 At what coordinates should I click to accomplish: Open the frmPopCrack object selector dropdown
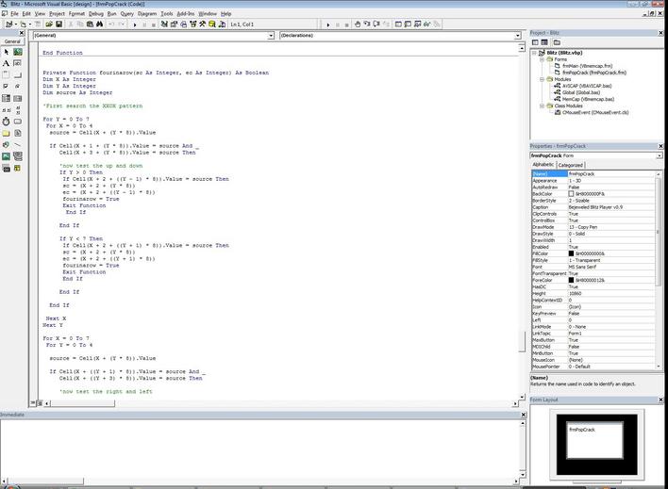pyautogui.click(x=661, y=155)
